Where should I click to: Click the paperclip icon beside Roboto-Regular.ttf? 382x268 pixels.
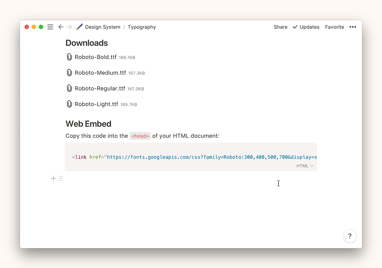69,88
